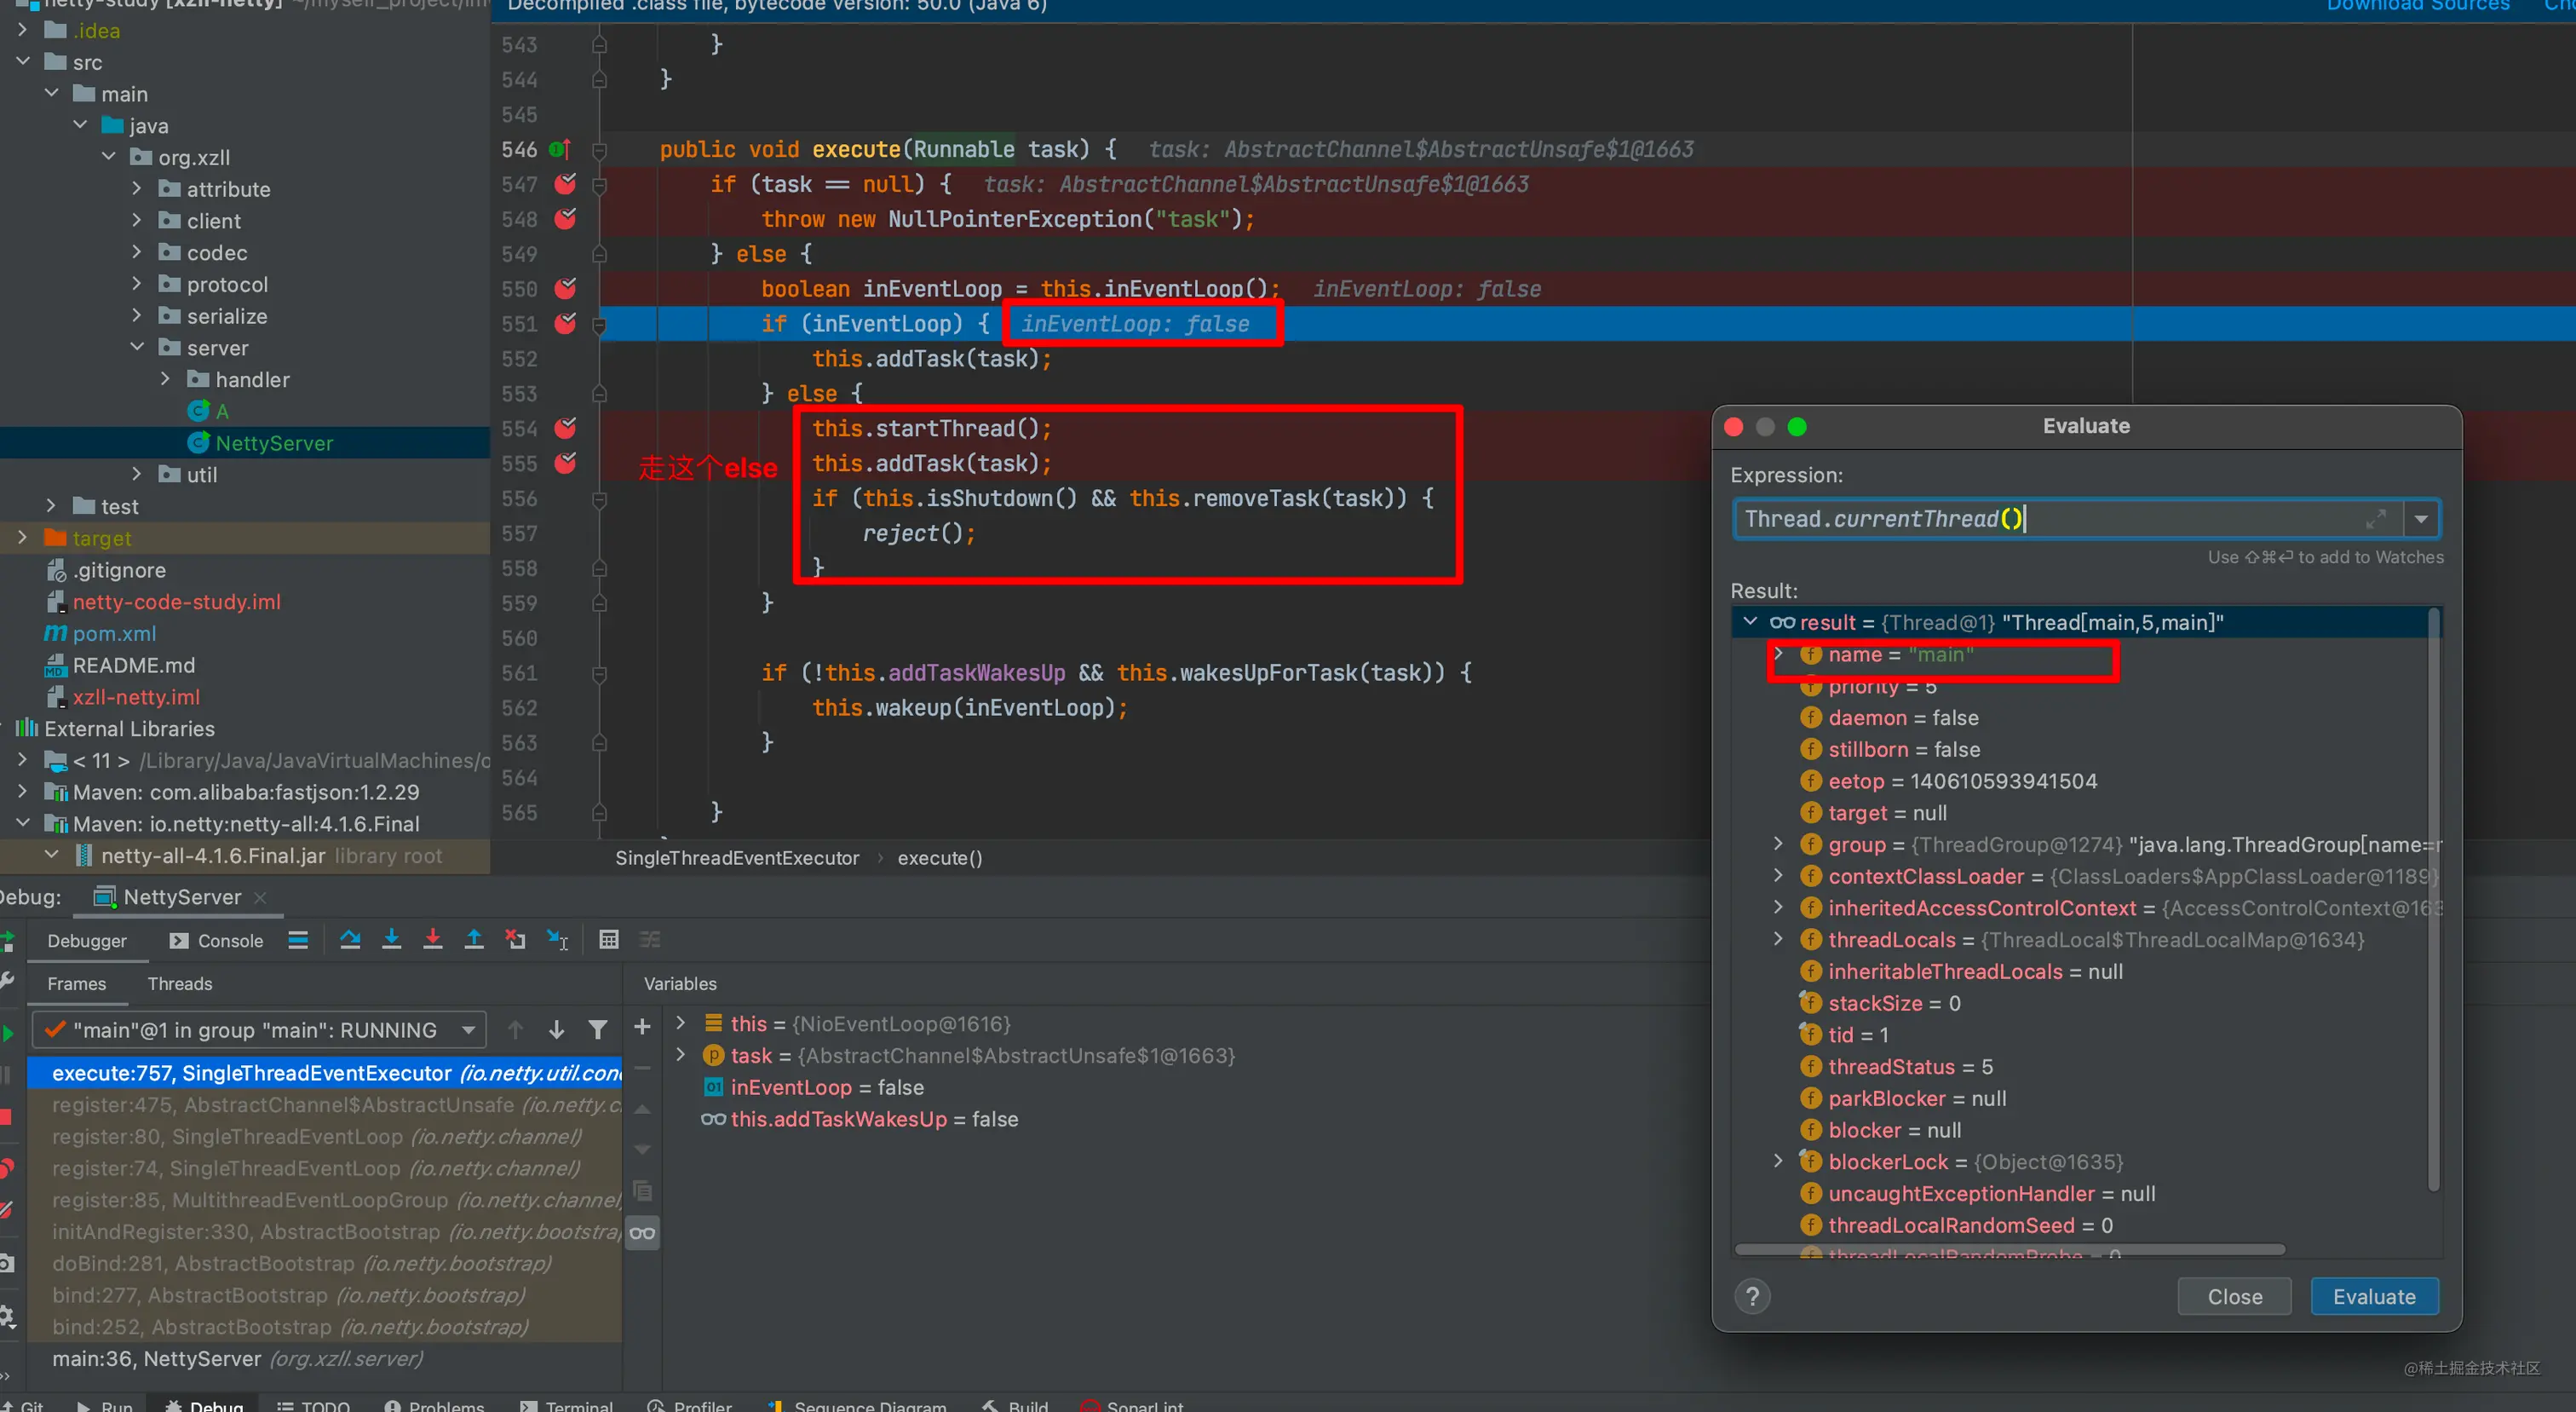
Task: Toggle breakpoint on line 550
Action: click(565, 289)
